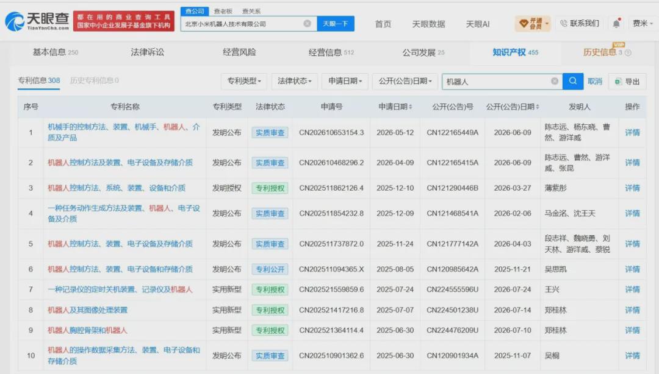Screen dimensions: 659x374
Task: Click inventor name 薄紫彤
Action: click(556, 188)
